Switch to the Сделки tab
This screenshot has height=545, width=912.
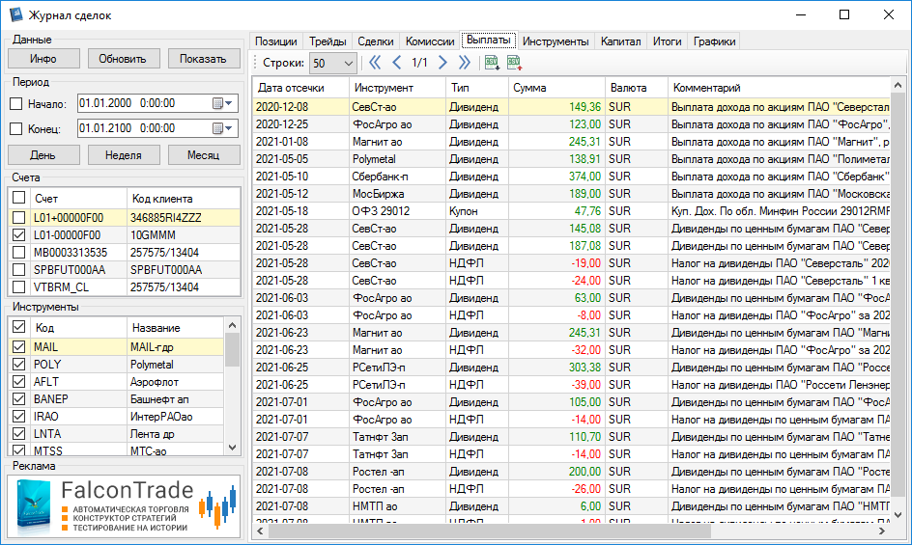coord(375,41)
